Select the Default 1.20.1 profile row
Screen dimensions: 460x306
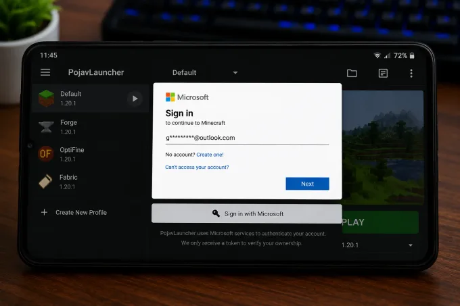(x=91, y=99)
